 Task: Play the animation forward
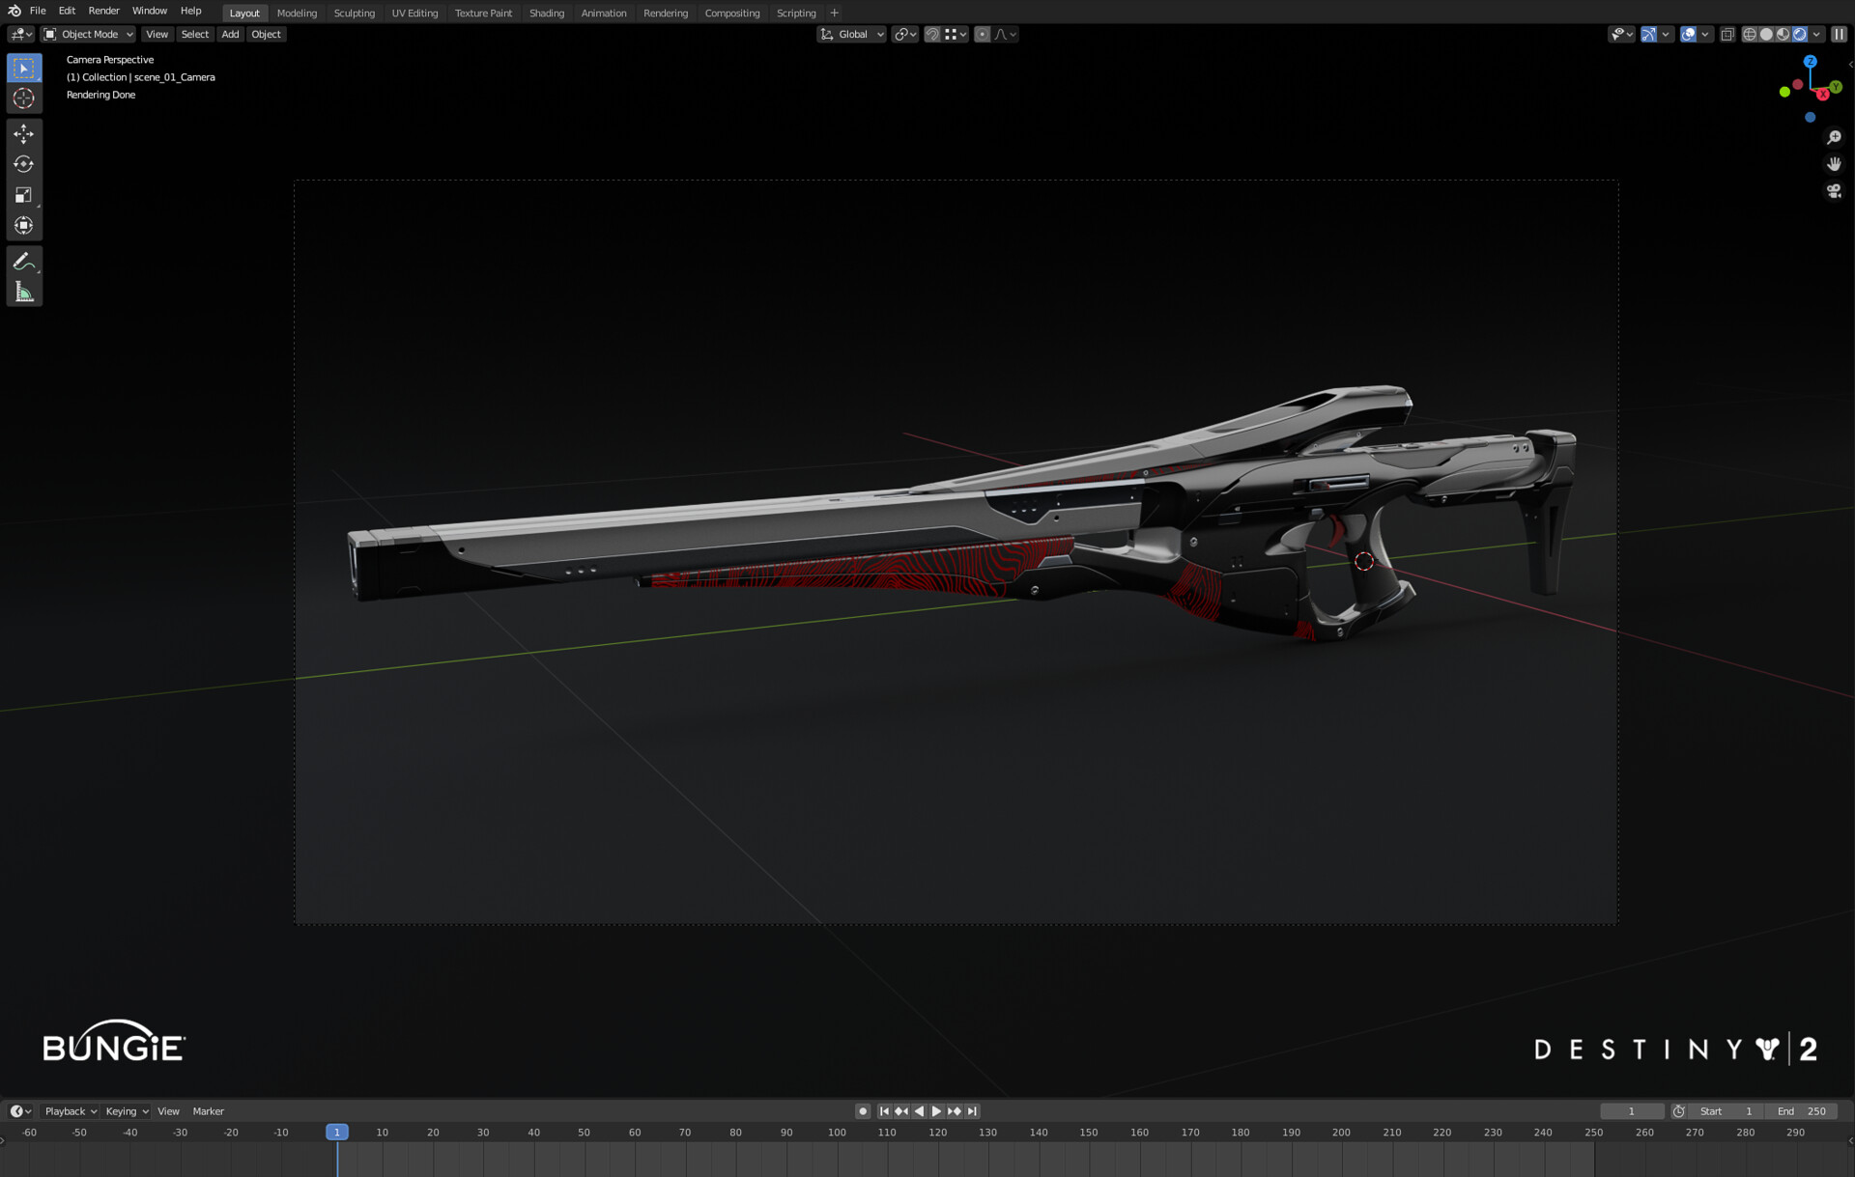pyautogui.click(x=936, y=1111)
